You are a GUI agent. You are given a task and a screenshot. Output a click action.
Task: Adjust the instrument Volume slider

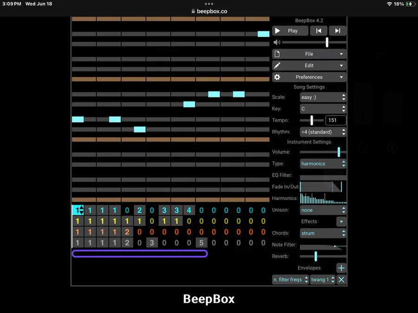click(x=323, y=152)
